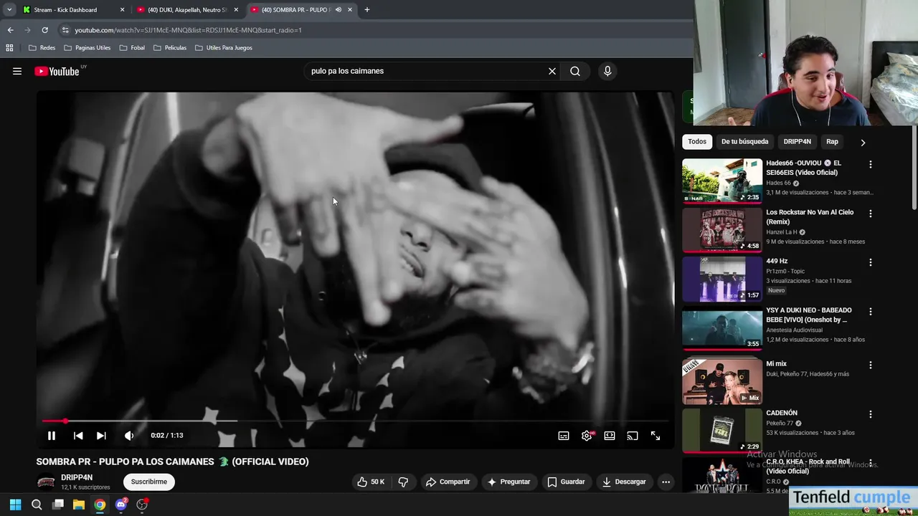Switch to theater mode

610,436
